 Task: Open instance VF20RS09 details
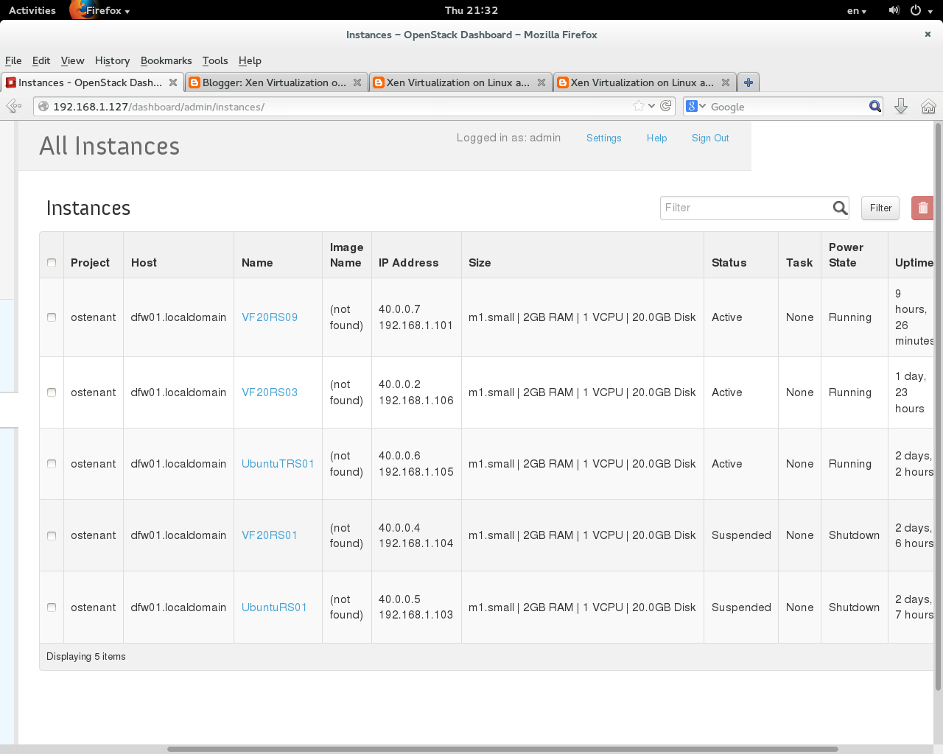coord(270,317)
